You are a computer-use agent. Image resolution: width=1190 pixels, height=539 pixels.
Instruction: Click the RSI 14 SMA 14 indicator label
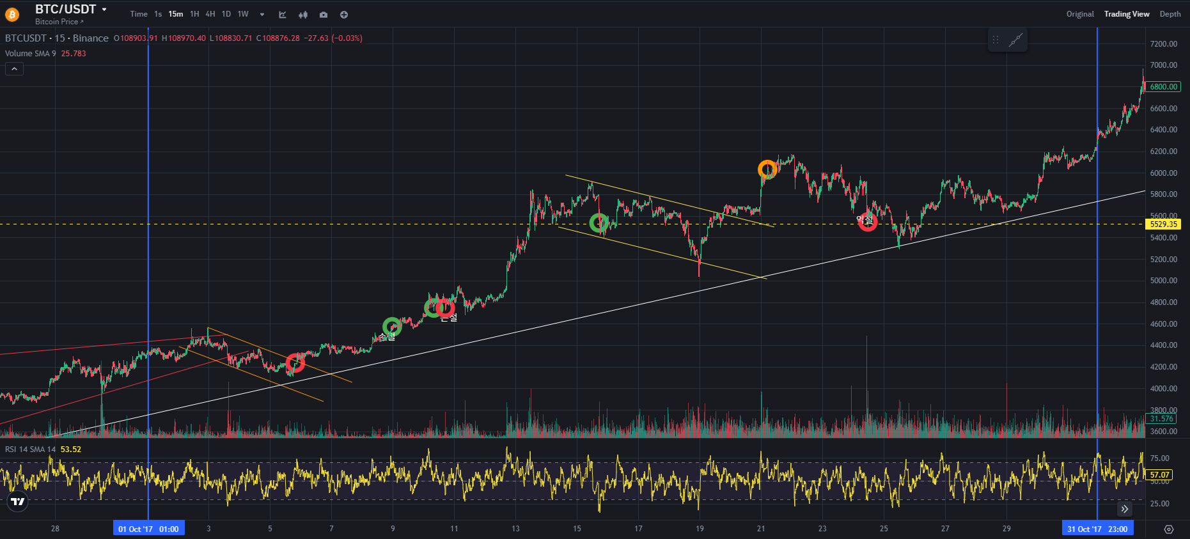click(30, 449)
